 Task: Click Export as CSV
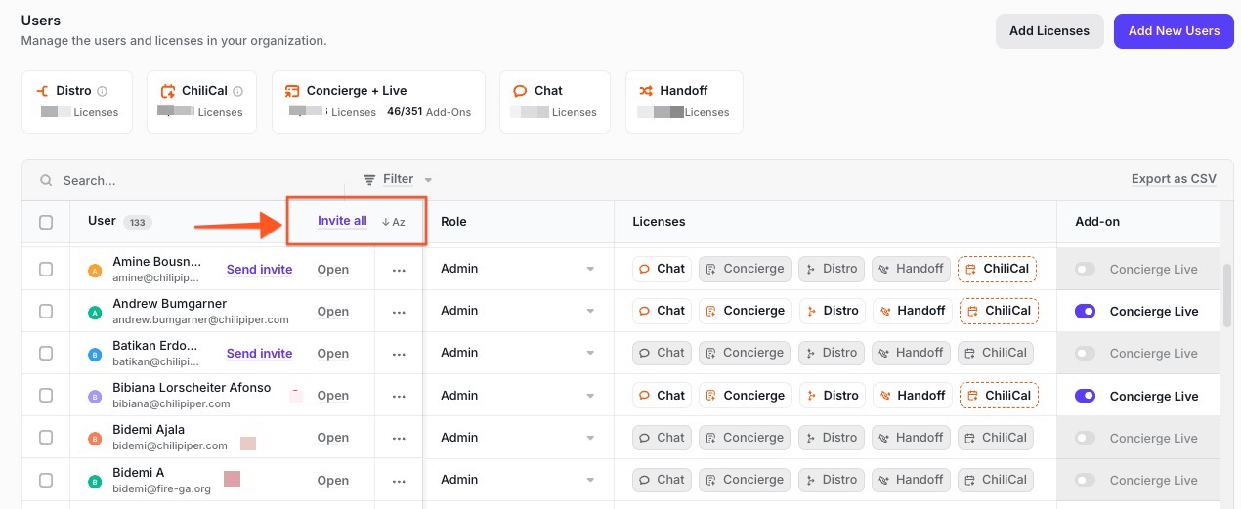click(1174, 179)
